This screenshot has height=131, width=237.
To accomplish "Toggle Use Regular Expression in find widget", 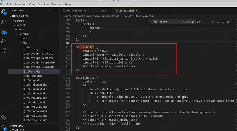I will click(193, 22).
